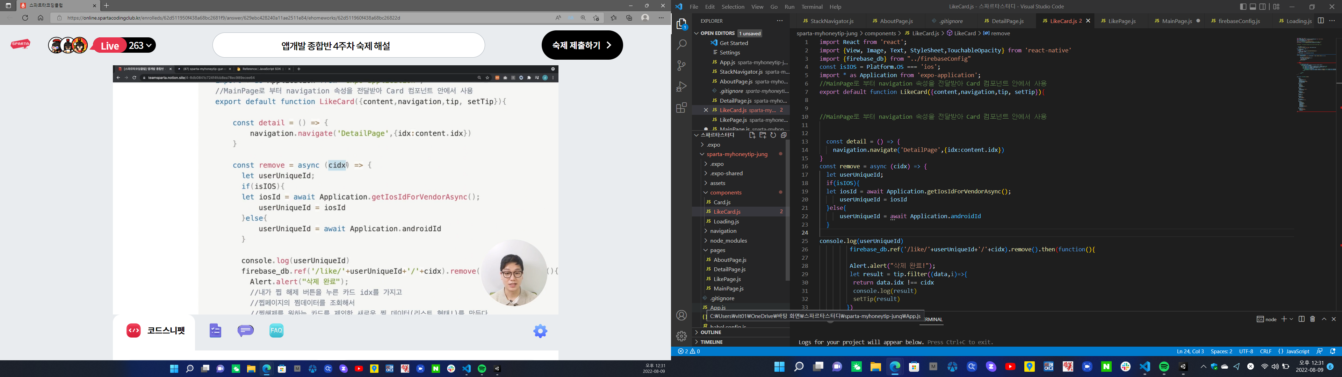The height and width of the screenshot is (377, 1342).
Task: Collapse all folders in Explorer
Action: coord(784,135)
